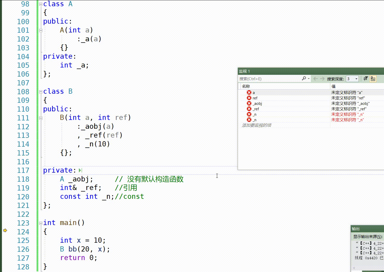This screenshot has width=384, height=272.
Task: Click the left scroll arrow in the 输出 panel
Action: click(354, 268)
